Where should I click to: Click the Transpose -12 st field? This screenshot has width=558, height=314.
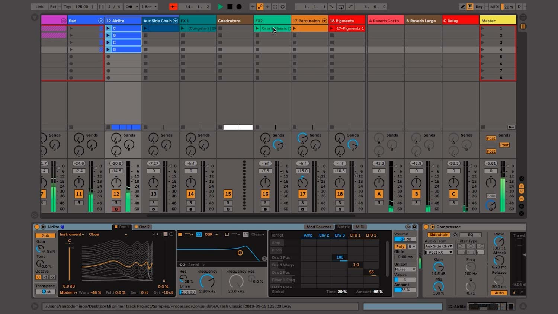click(45, 292)
